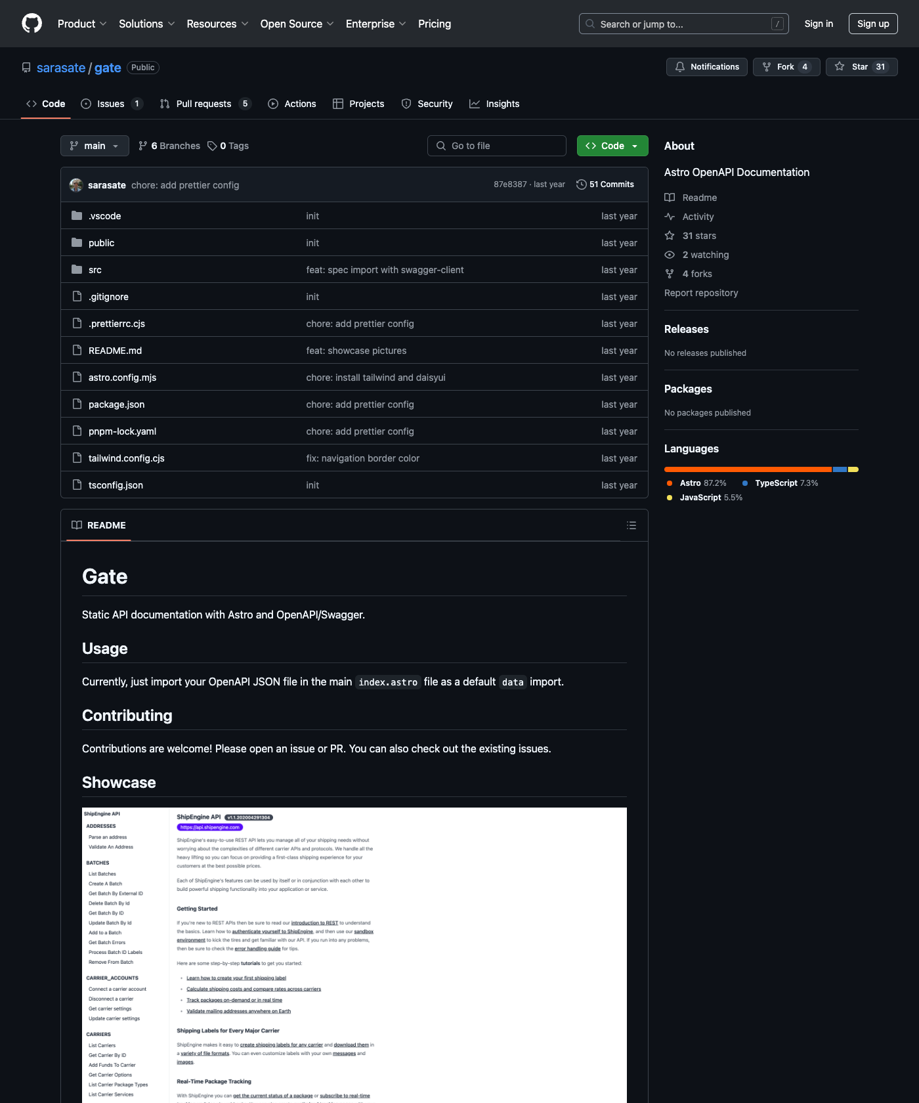Click the JavaScript yellow bar segment
Image resolution: width=919 pixels, height=1103 pixels.
[x=853, y=469]
